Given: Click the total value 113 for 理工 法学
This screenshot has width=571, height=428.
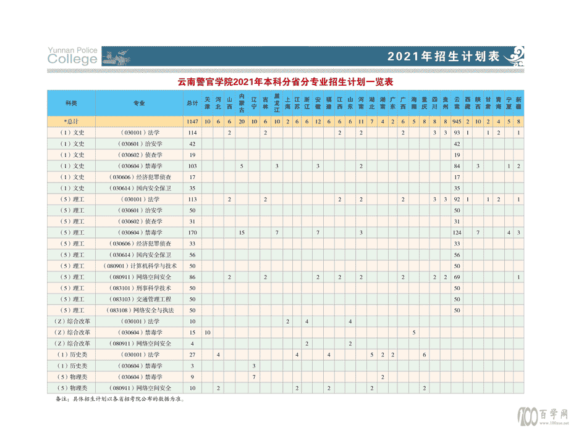Looking at the screenshot, I should [x=192, y=199].
